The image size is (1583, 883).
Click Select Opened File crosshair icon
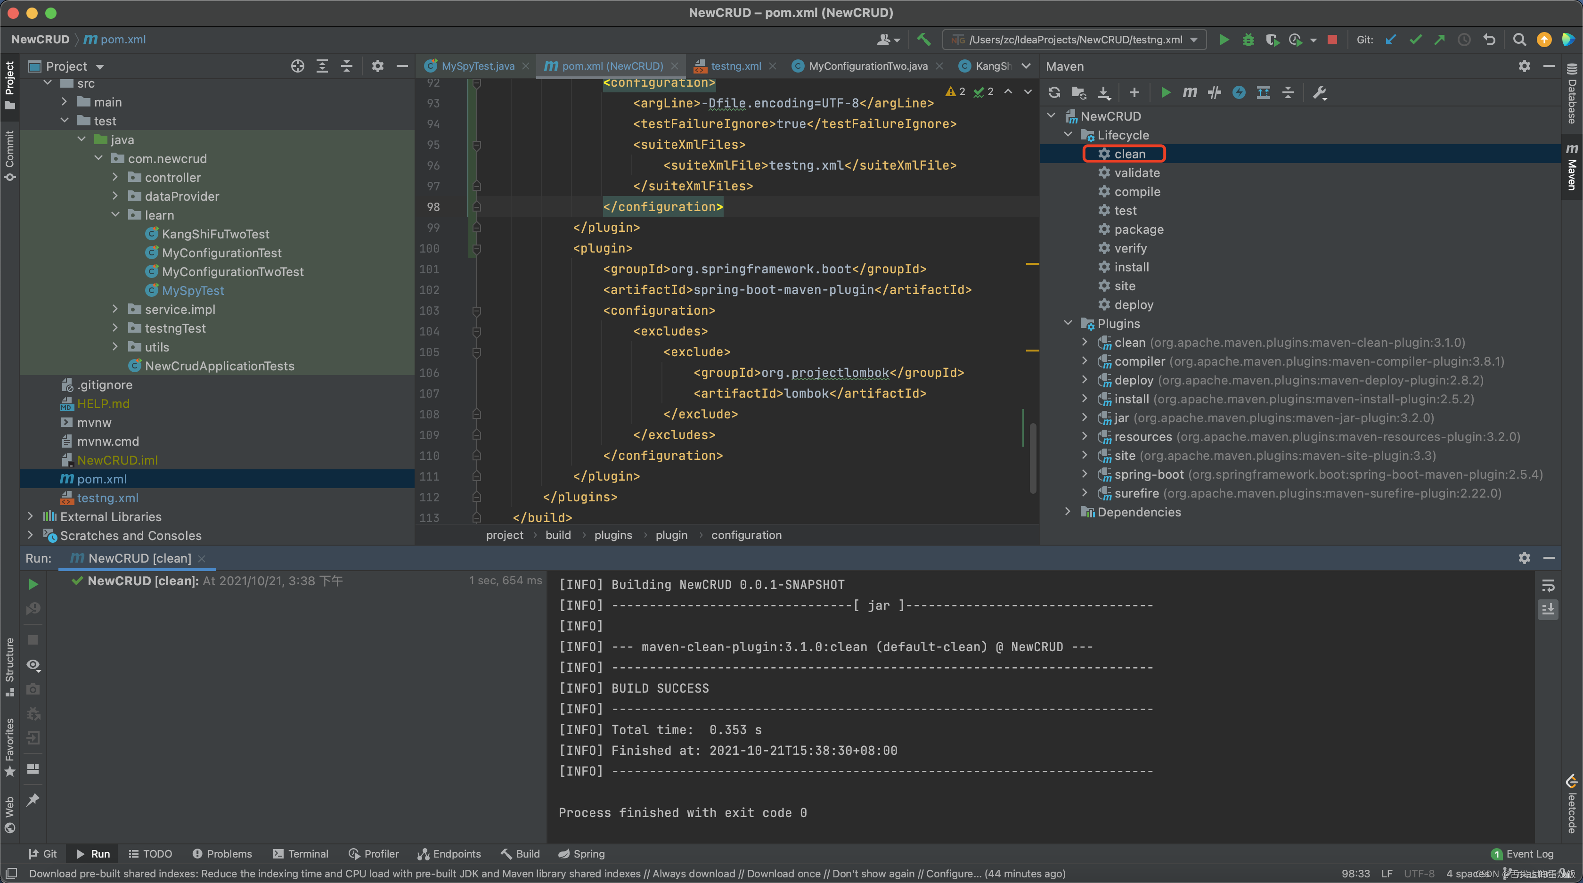(x=297, y=66)
